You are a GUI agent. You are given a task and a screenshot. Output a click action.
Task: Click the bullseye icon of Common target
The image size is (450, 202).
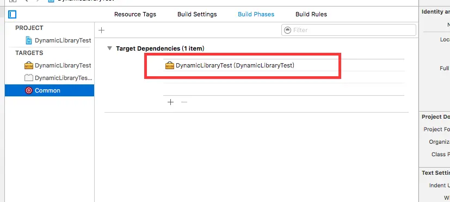coord(29,90)
